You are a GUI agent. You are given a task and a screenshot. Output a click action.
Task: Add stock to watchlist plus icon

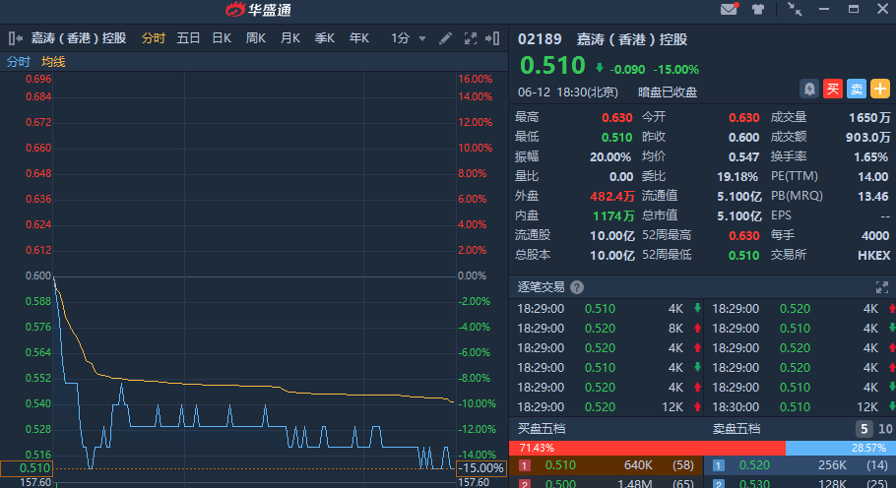point(880,89)
